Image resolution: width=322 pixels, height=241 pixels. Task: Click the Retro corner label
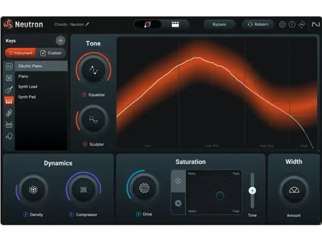[192, 174]
